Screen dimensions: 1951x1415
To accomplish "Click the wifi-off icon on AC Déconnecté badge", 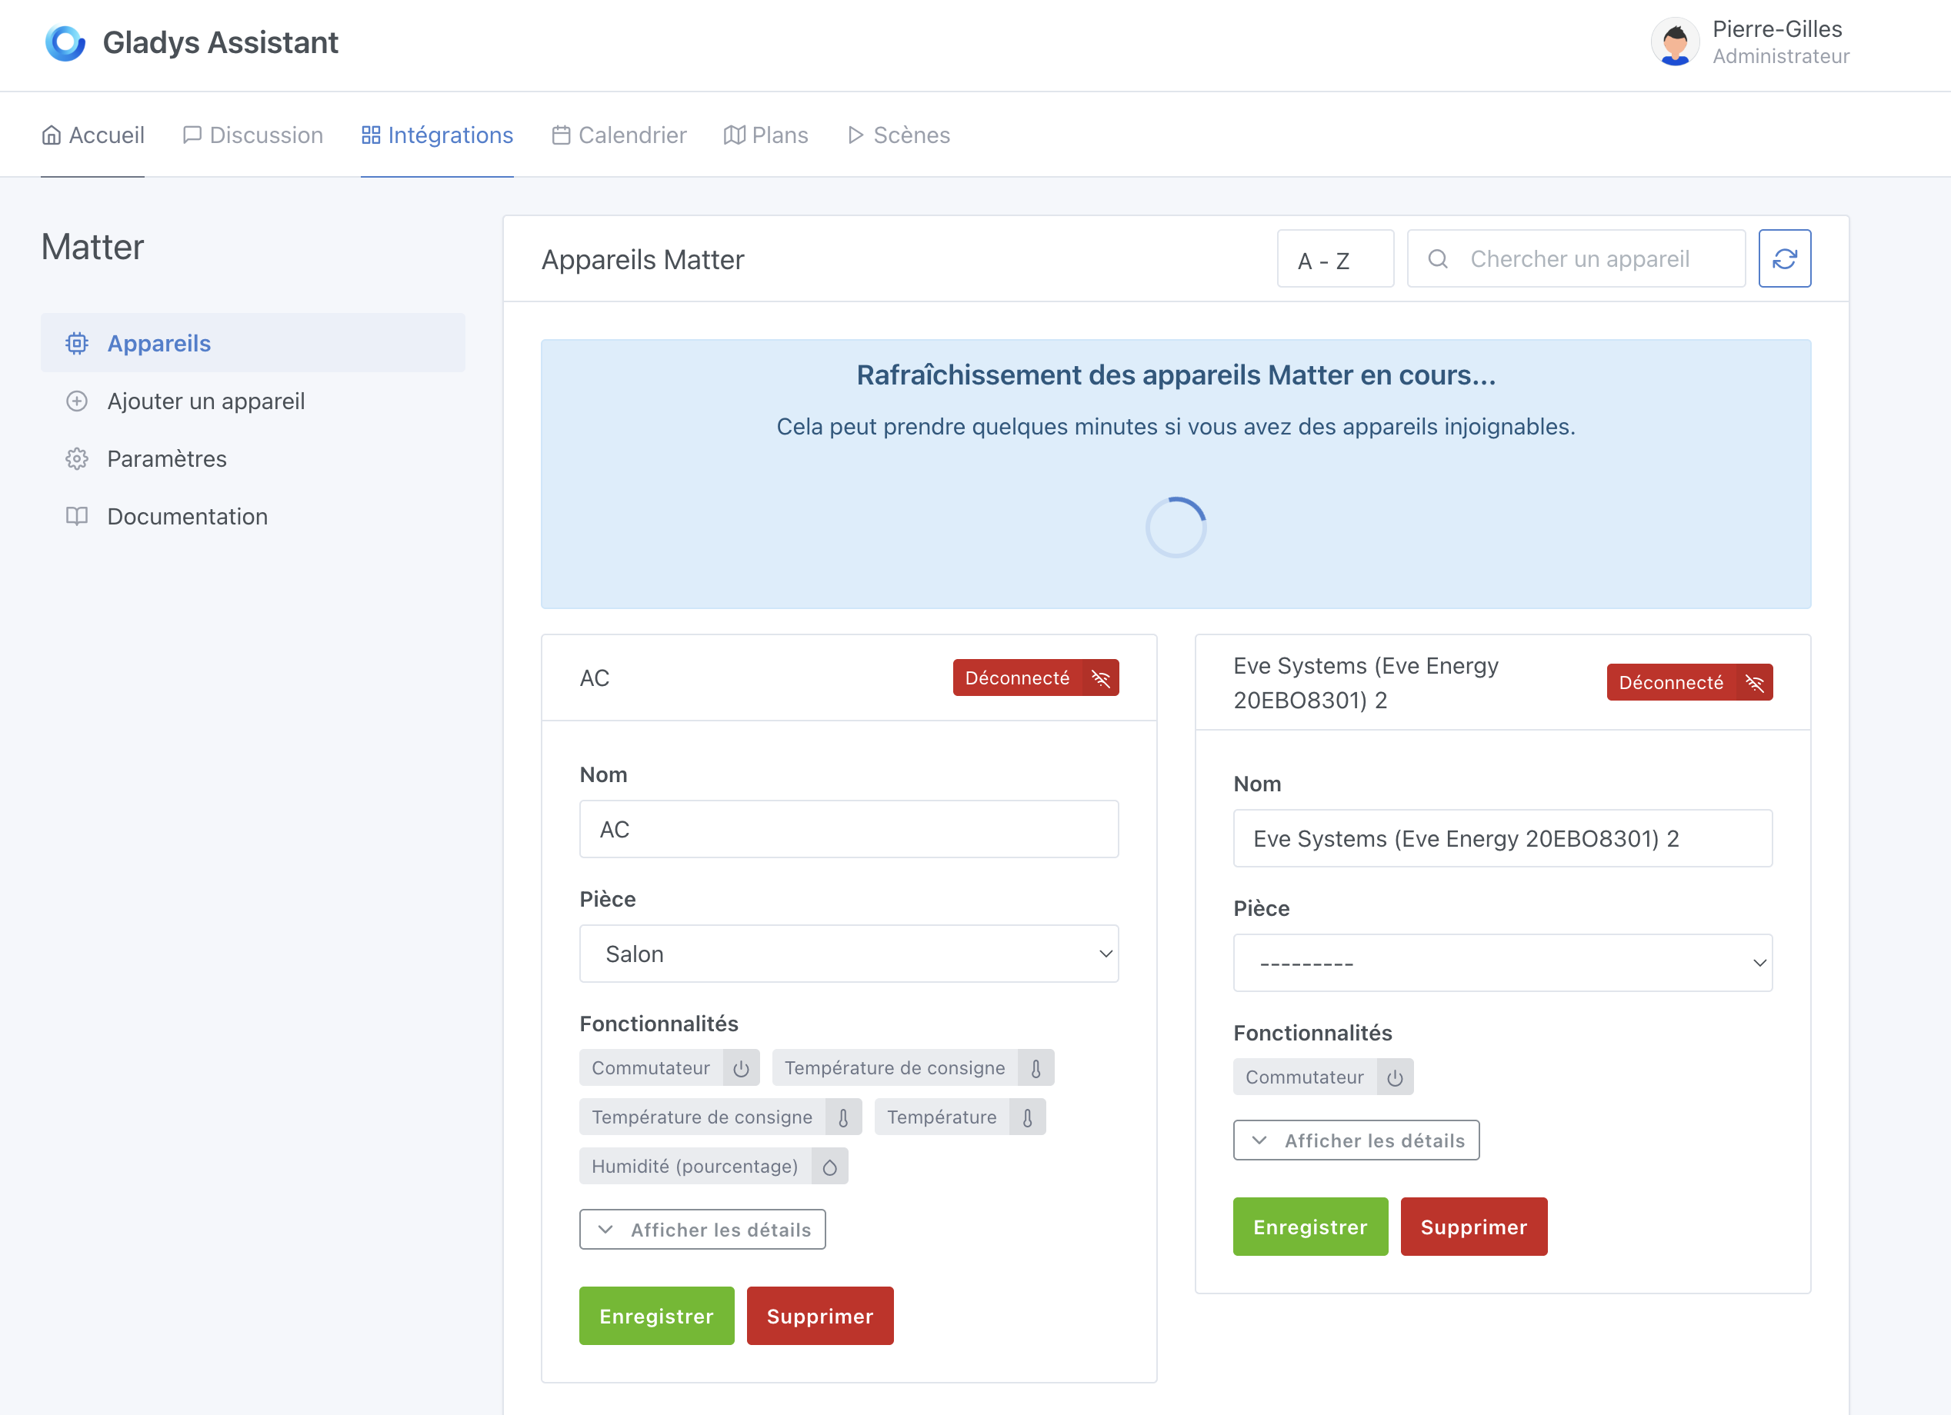I will coord(1100,678).
